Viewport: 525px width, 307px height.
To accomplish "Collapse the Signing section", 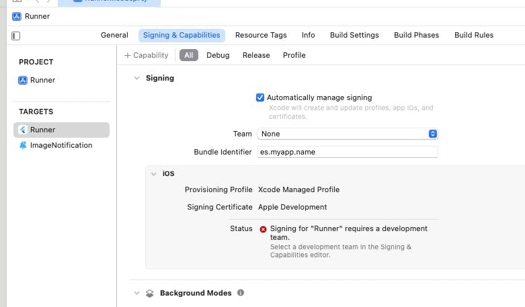I will (136, 78).
